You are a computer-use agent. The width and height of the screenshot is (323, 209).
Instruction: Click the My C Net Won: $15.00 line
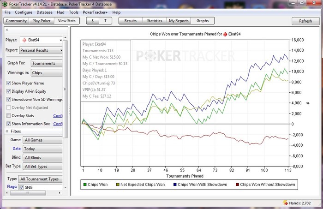(102, 57)
